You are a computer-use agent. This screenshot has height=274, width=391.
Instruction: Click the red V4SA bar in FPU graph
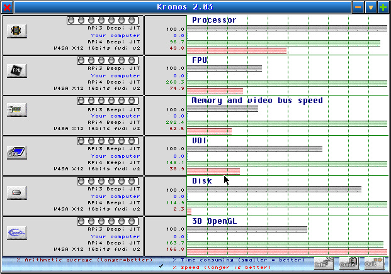[x=215, y=91]
